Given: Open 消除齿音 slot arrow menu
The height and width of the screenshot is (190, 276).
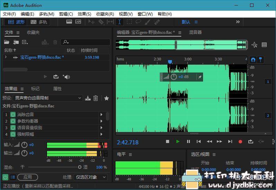Looking at the screenshot, I should point(101,115).
